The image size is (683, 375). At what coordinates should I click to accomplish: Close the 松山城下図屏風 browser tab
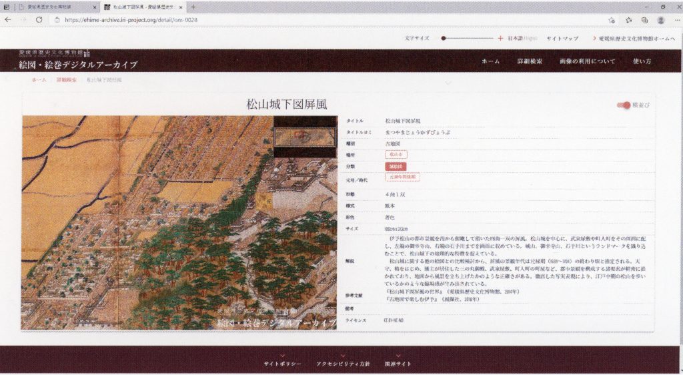pyautogui.click(x=181, y=7)
